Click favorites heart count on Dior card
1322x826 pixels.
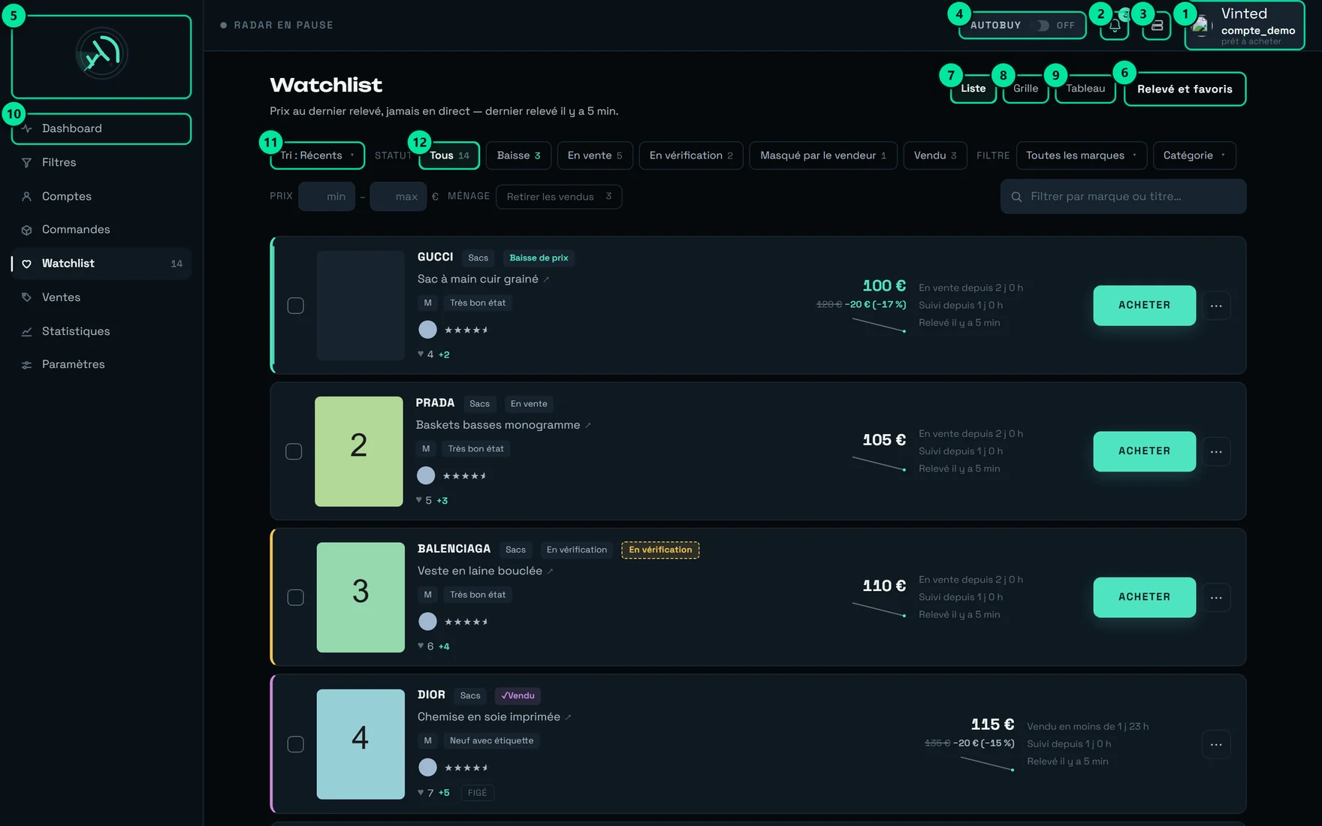pos(433,793)
